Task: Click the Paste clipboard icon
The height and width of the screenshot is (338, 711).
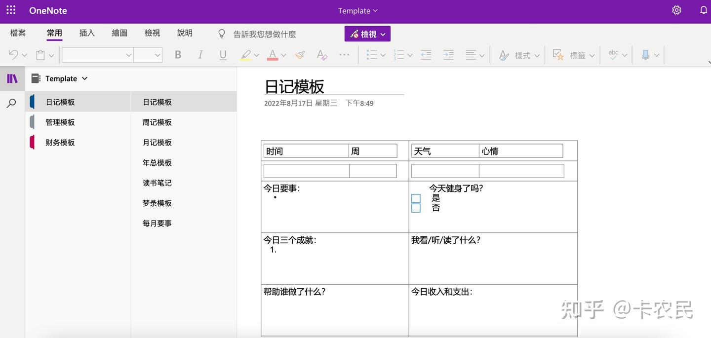Action: tap(40, 55)
